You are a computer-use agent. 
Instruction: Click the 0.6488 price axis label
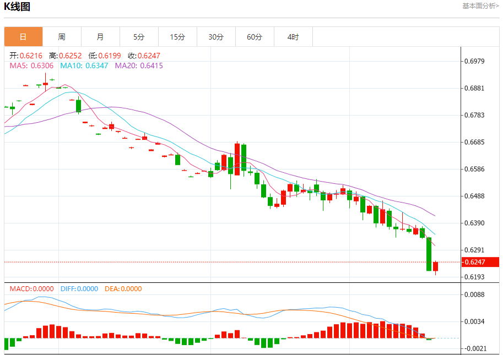click(474, 196)
